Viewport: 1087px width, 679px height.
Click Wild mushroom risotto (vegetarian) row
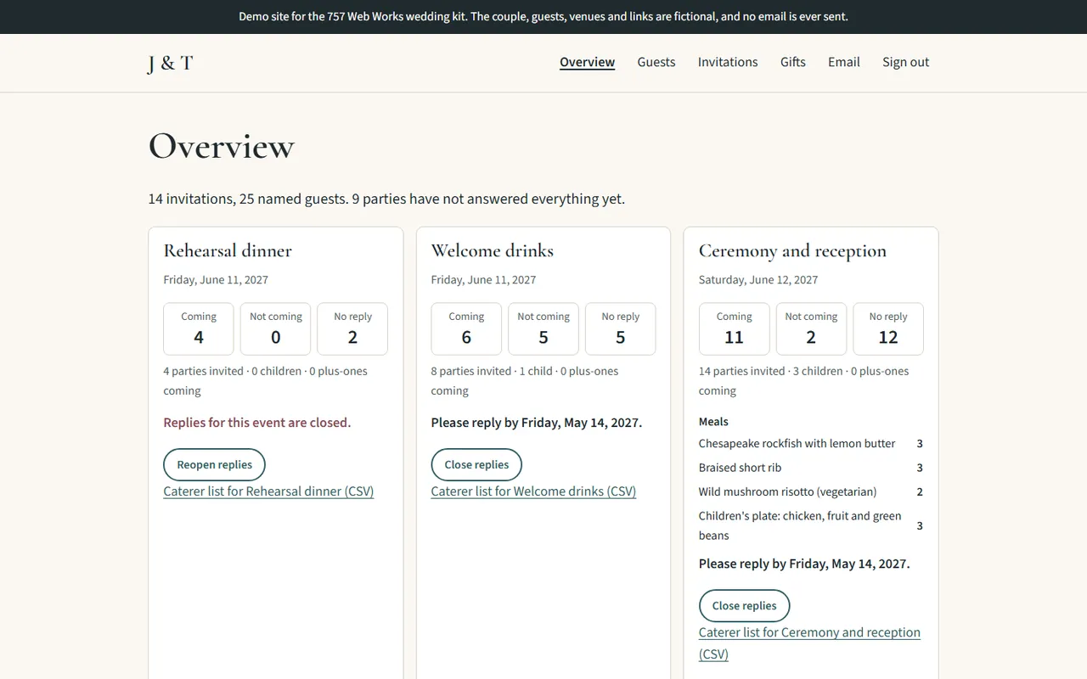point(811,491)
